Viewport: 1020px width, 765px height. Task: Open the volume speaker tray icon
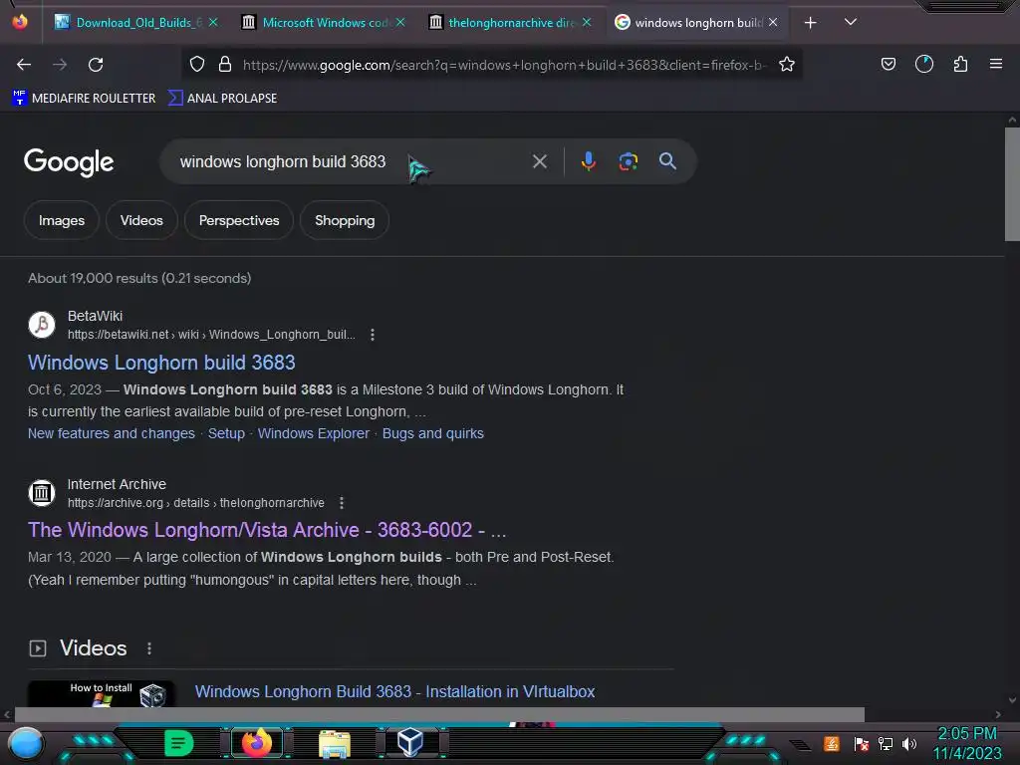909,744
